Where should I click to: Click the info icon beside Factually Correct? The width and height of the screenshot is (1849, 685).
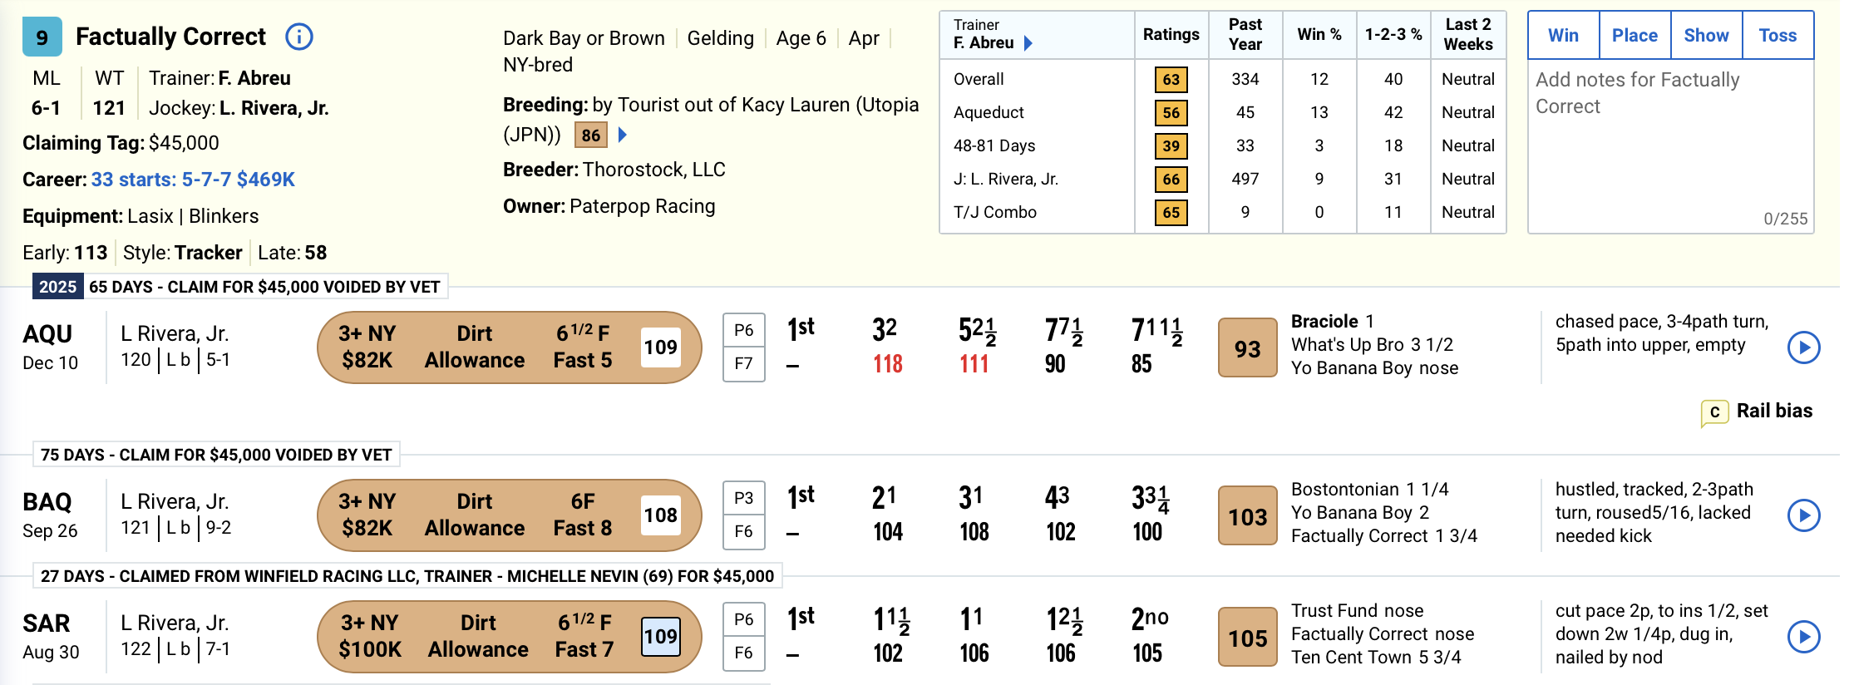[x=299, y=37]
